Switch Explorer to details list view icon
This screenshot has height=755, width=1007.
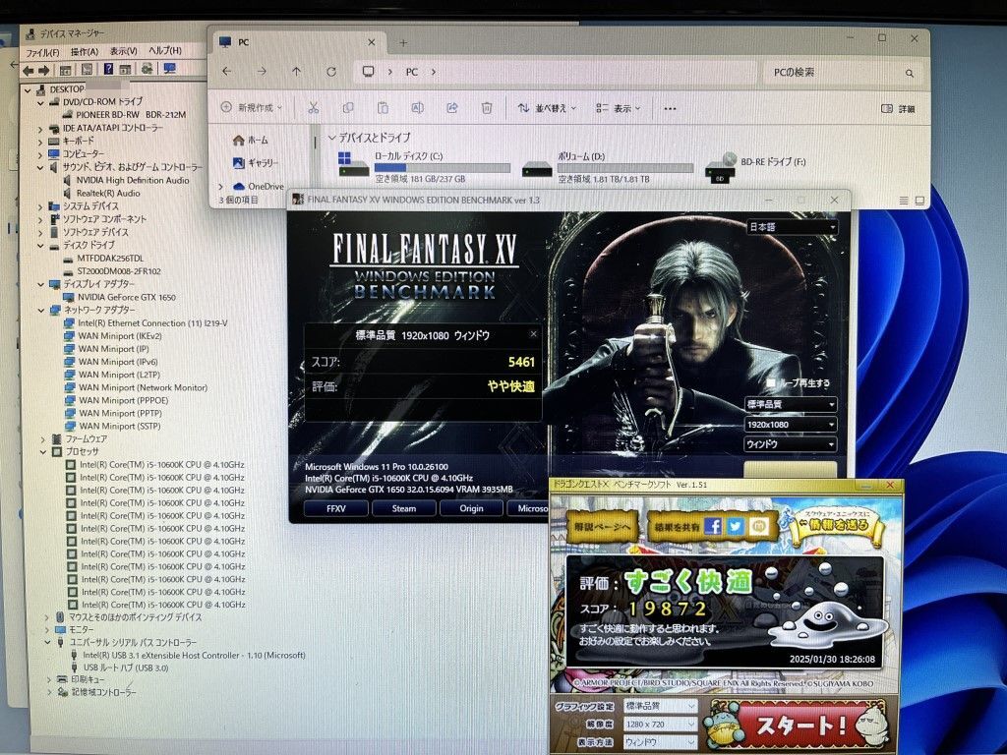(904, 201)
